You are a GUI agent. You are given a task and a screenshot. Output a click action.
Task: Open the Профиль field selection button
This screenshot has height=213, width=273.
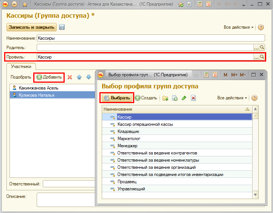click(256, 57)
